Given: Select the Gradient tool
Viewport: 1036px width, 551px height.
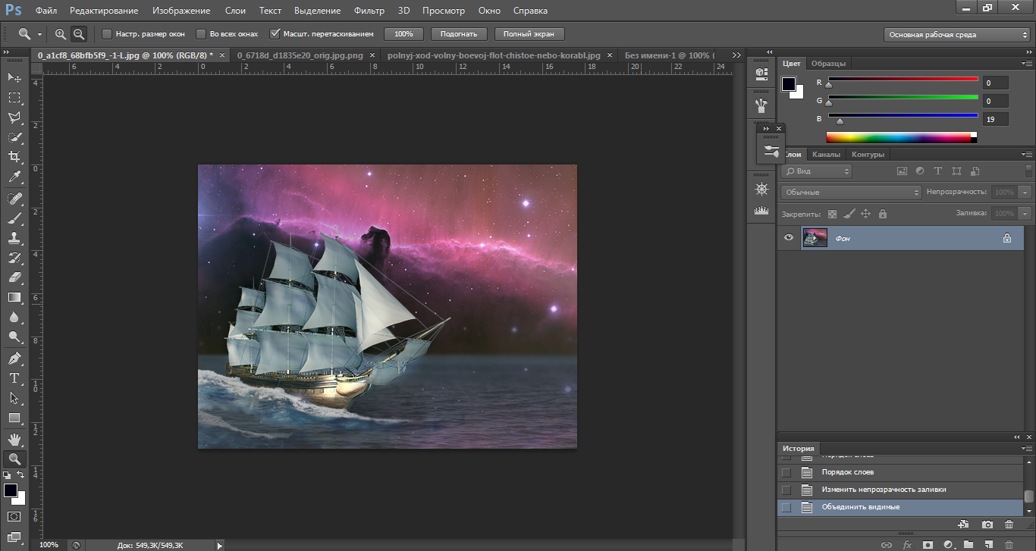Looking at the screenshot, I should click(14, 297).
